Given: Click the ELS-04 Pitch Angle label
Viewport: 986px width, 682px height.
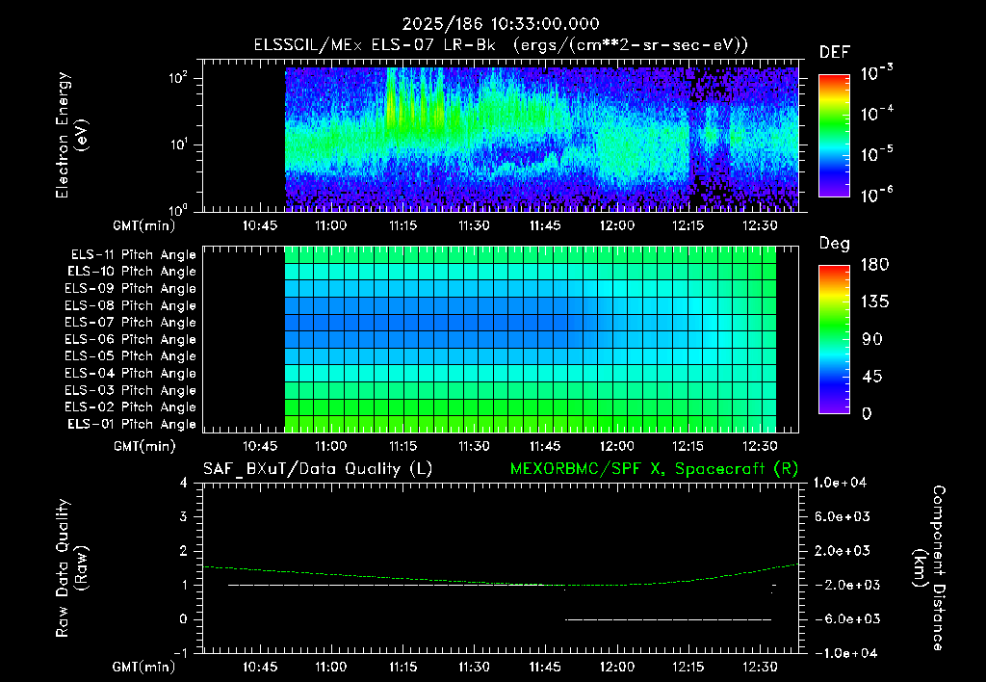Looking at the screenshot, I should [x=130, y=373].
